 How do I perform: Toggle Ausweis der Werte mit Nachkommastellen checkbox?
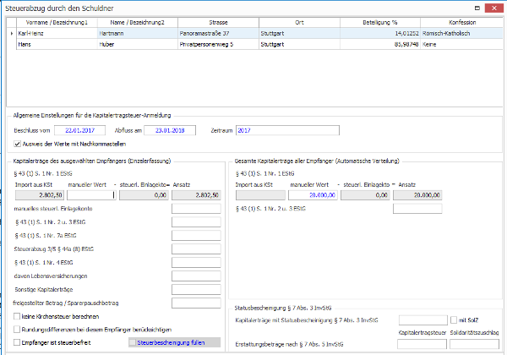pos(17,144)
